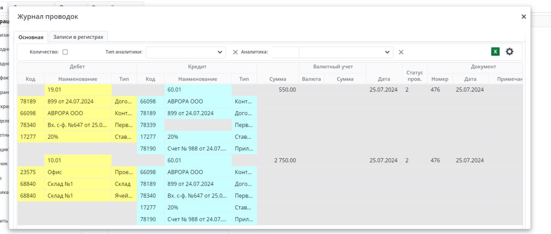
Task: Click the Валюта column header
Action: tap(311, 79)
